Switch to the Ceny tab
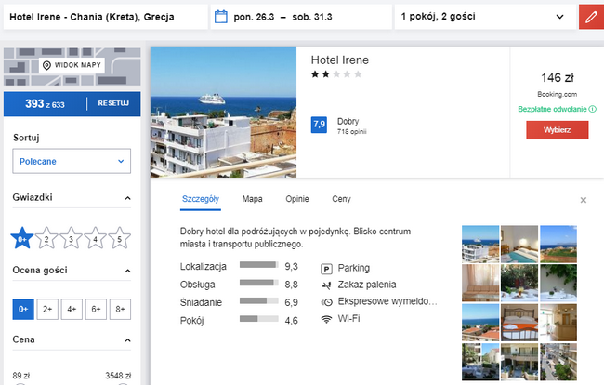The width and height of the screenshot is (604, 385). pyautogui.click(x=341, y=199)
